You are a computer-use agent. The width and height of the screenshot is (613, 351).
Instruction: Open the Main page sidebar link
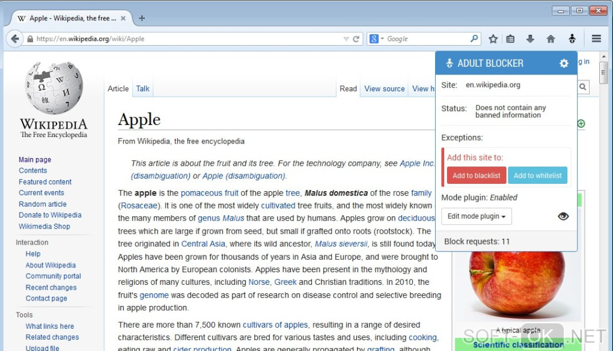tap(35, 159)
